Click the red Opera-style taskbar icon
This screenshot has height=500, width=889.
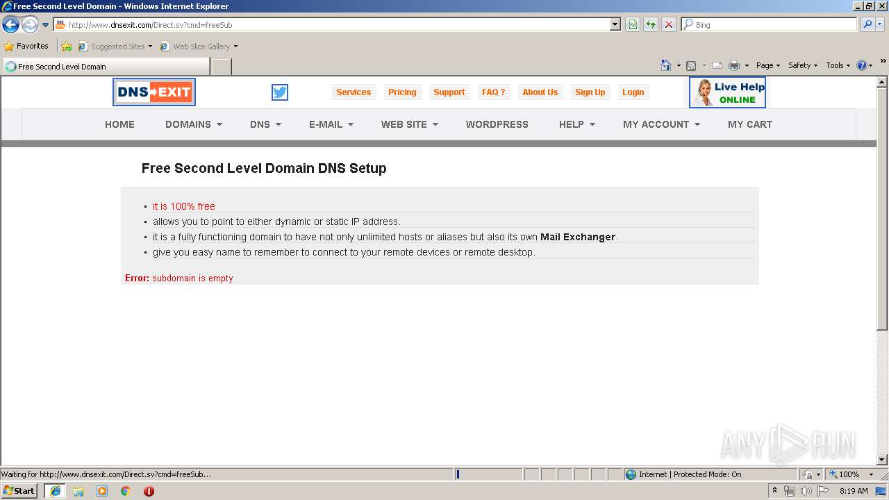pyautogui.click(x=149, y=491)
